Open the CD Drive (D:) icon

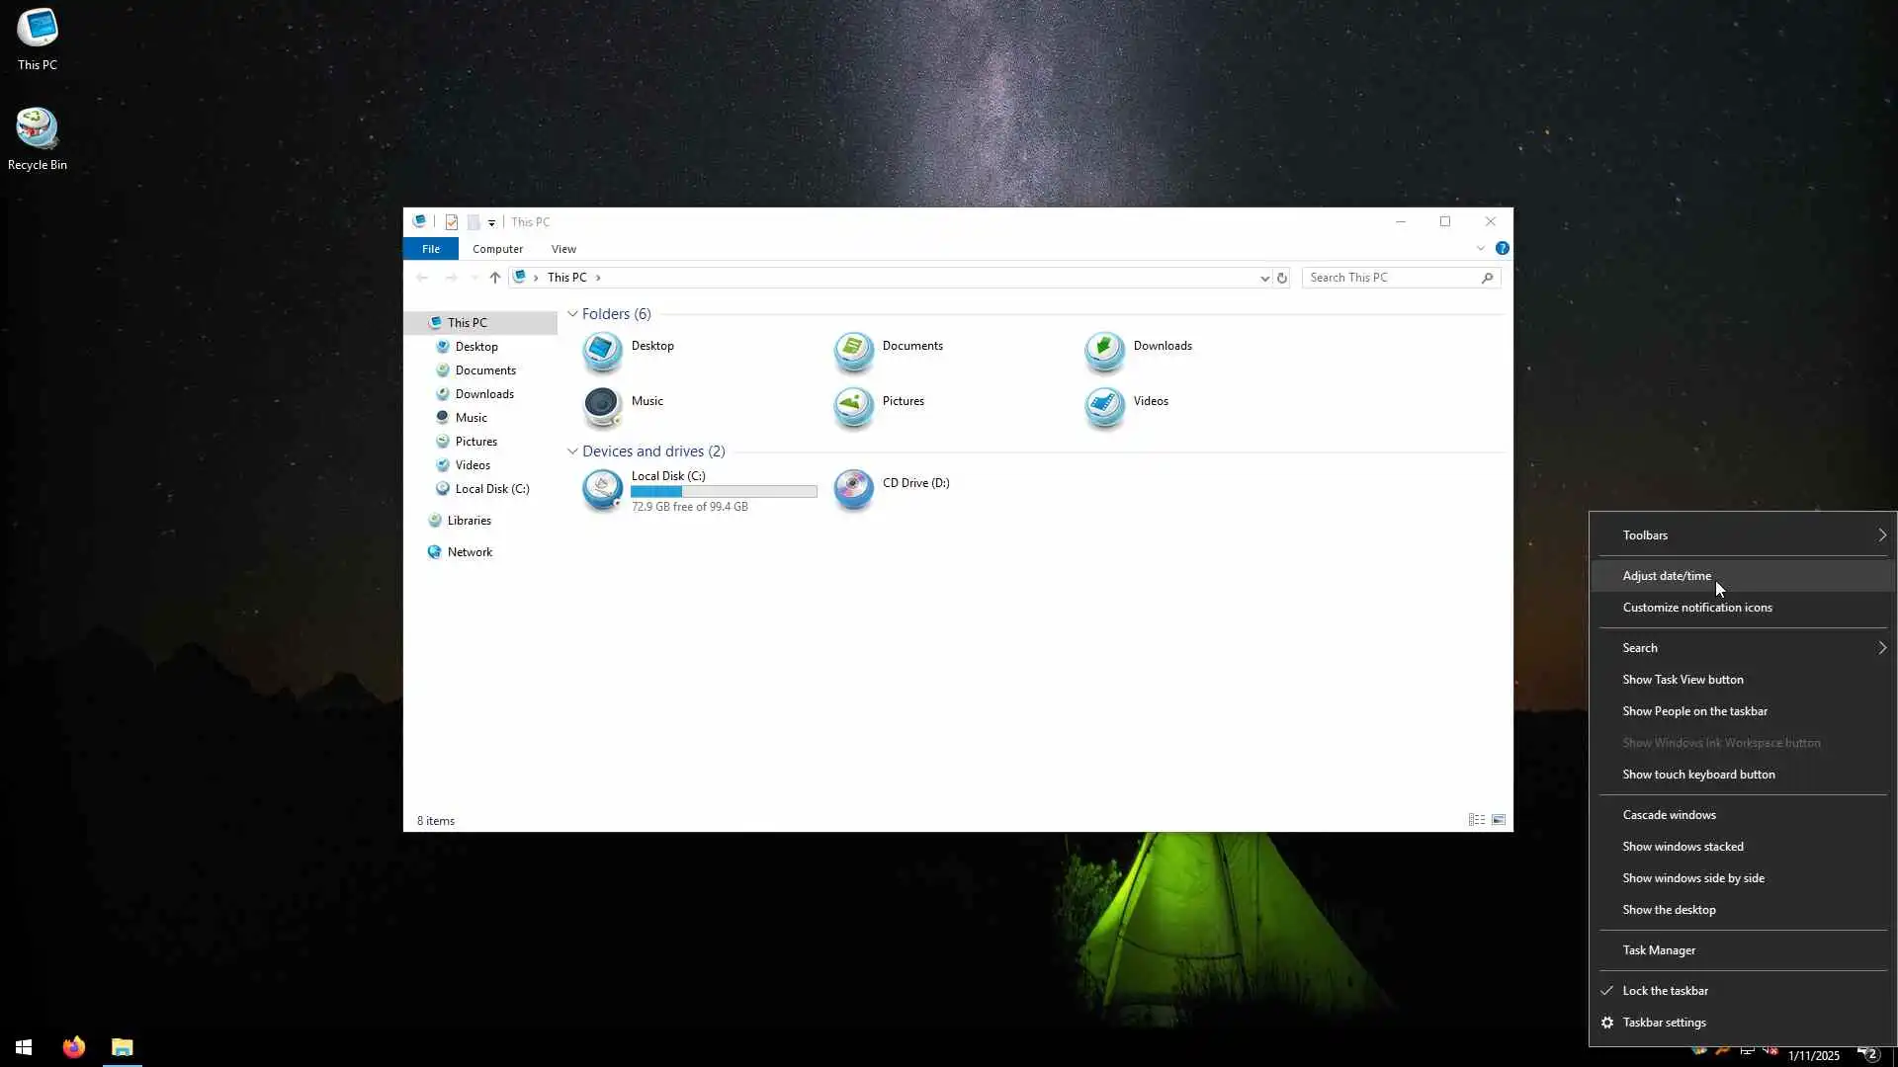pyautogui.click(x=853, y=487)
